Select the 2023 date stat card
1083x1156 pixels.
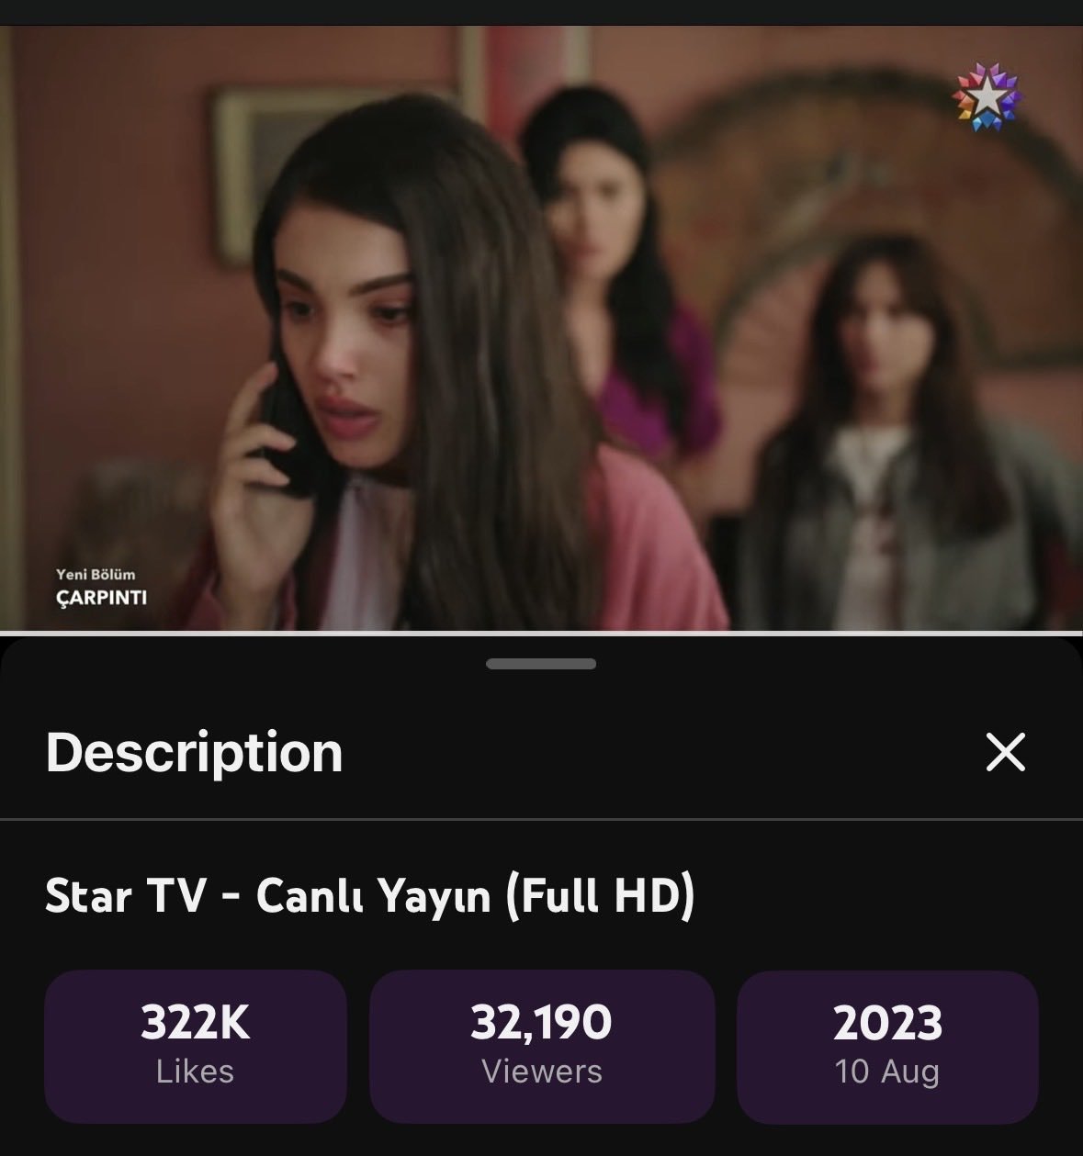887,1046
